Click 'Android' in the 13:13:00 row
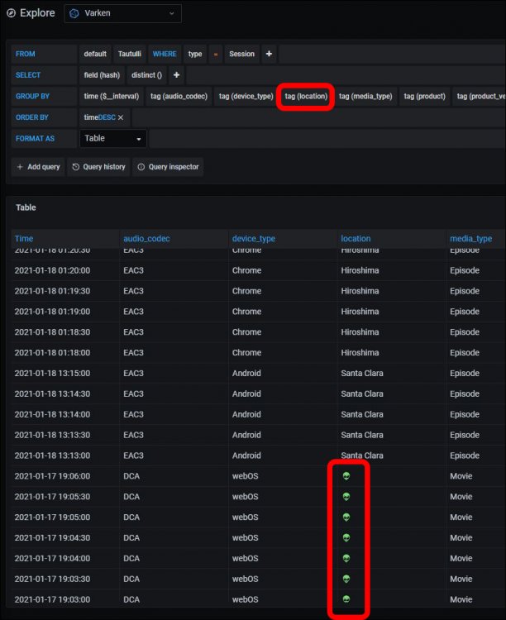 [x=246, y=455]
